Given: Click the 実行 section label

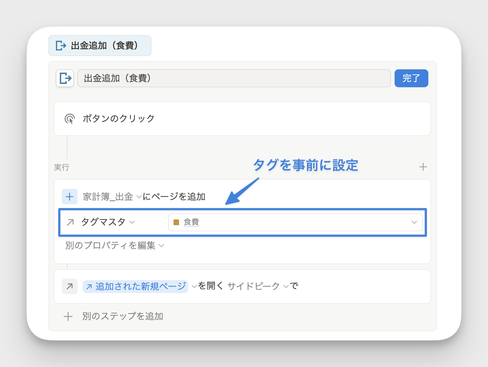Looking at the screenshot, I should click(x=61, y=167).
